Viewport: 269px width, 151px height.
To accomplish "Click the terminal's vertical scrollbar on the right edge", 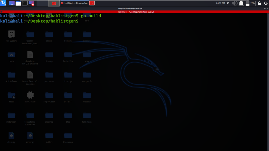I will pyautogui.click(x=268, y=82).
